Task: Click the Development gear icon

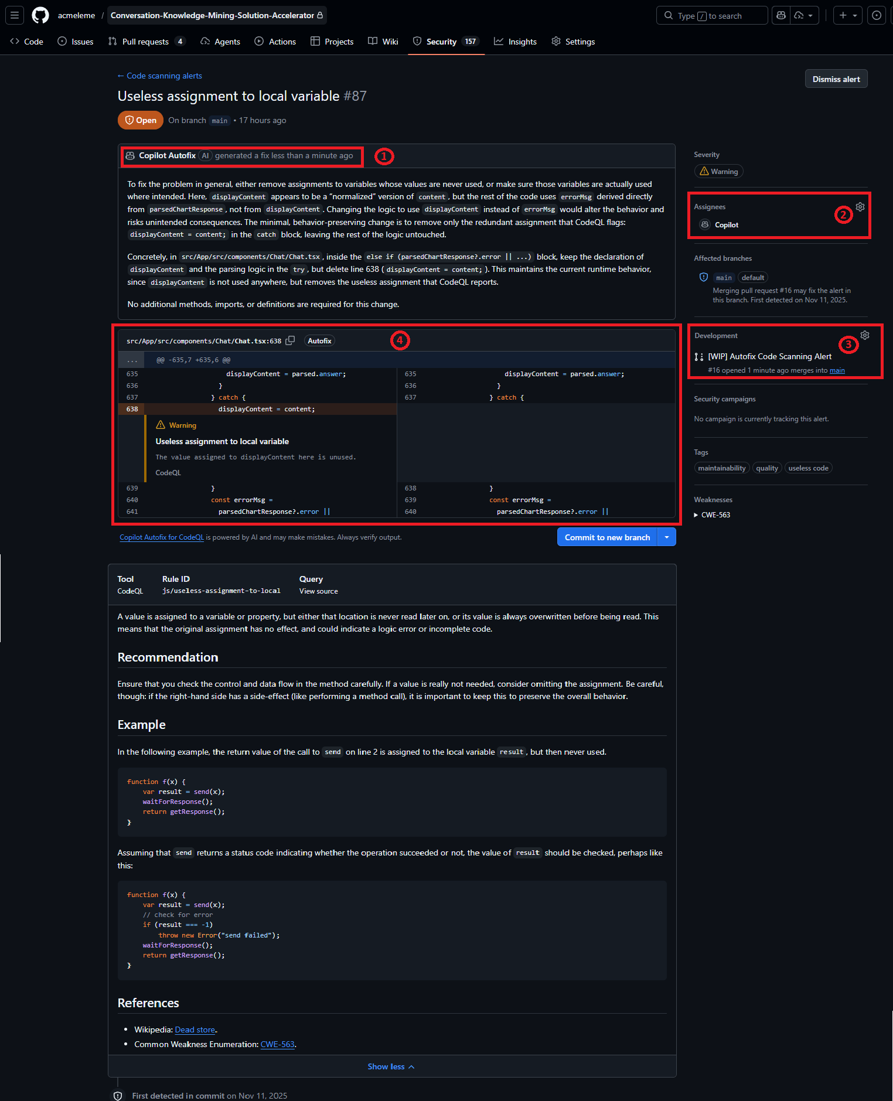Action: 865,335
